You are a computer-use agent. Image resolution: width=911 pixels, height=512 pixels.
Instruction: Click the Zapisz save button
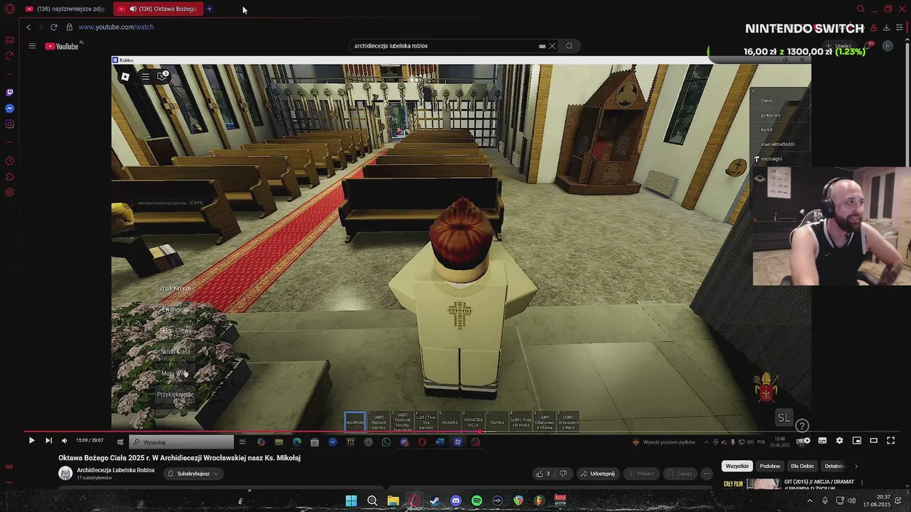tap(680, 474)
